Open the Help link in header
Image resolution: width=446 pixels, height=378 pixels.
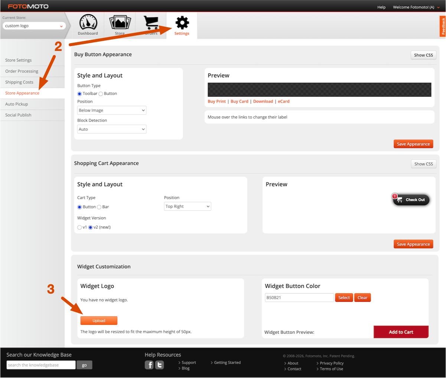click(381, 7)
